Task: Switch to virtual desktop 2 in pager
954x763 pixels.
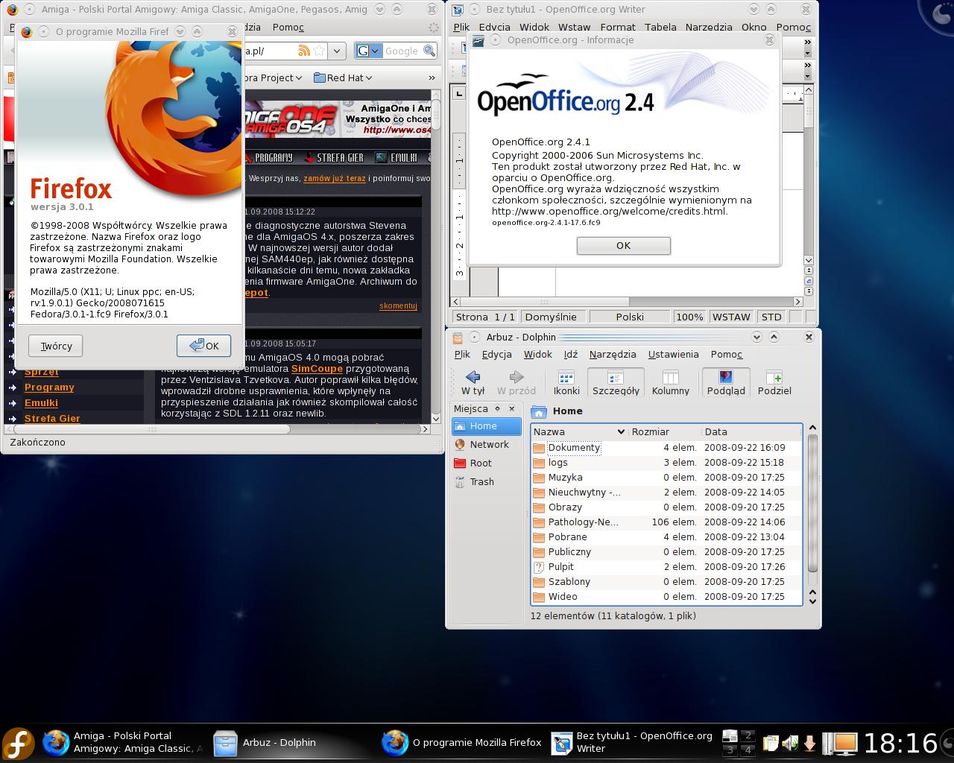Action: 748,735
